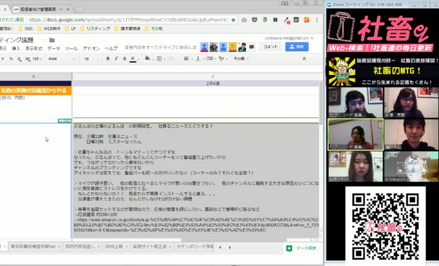439x266 pixels.
Task: Click the データ探索 explore button
Action: click(x=302, y=247)
